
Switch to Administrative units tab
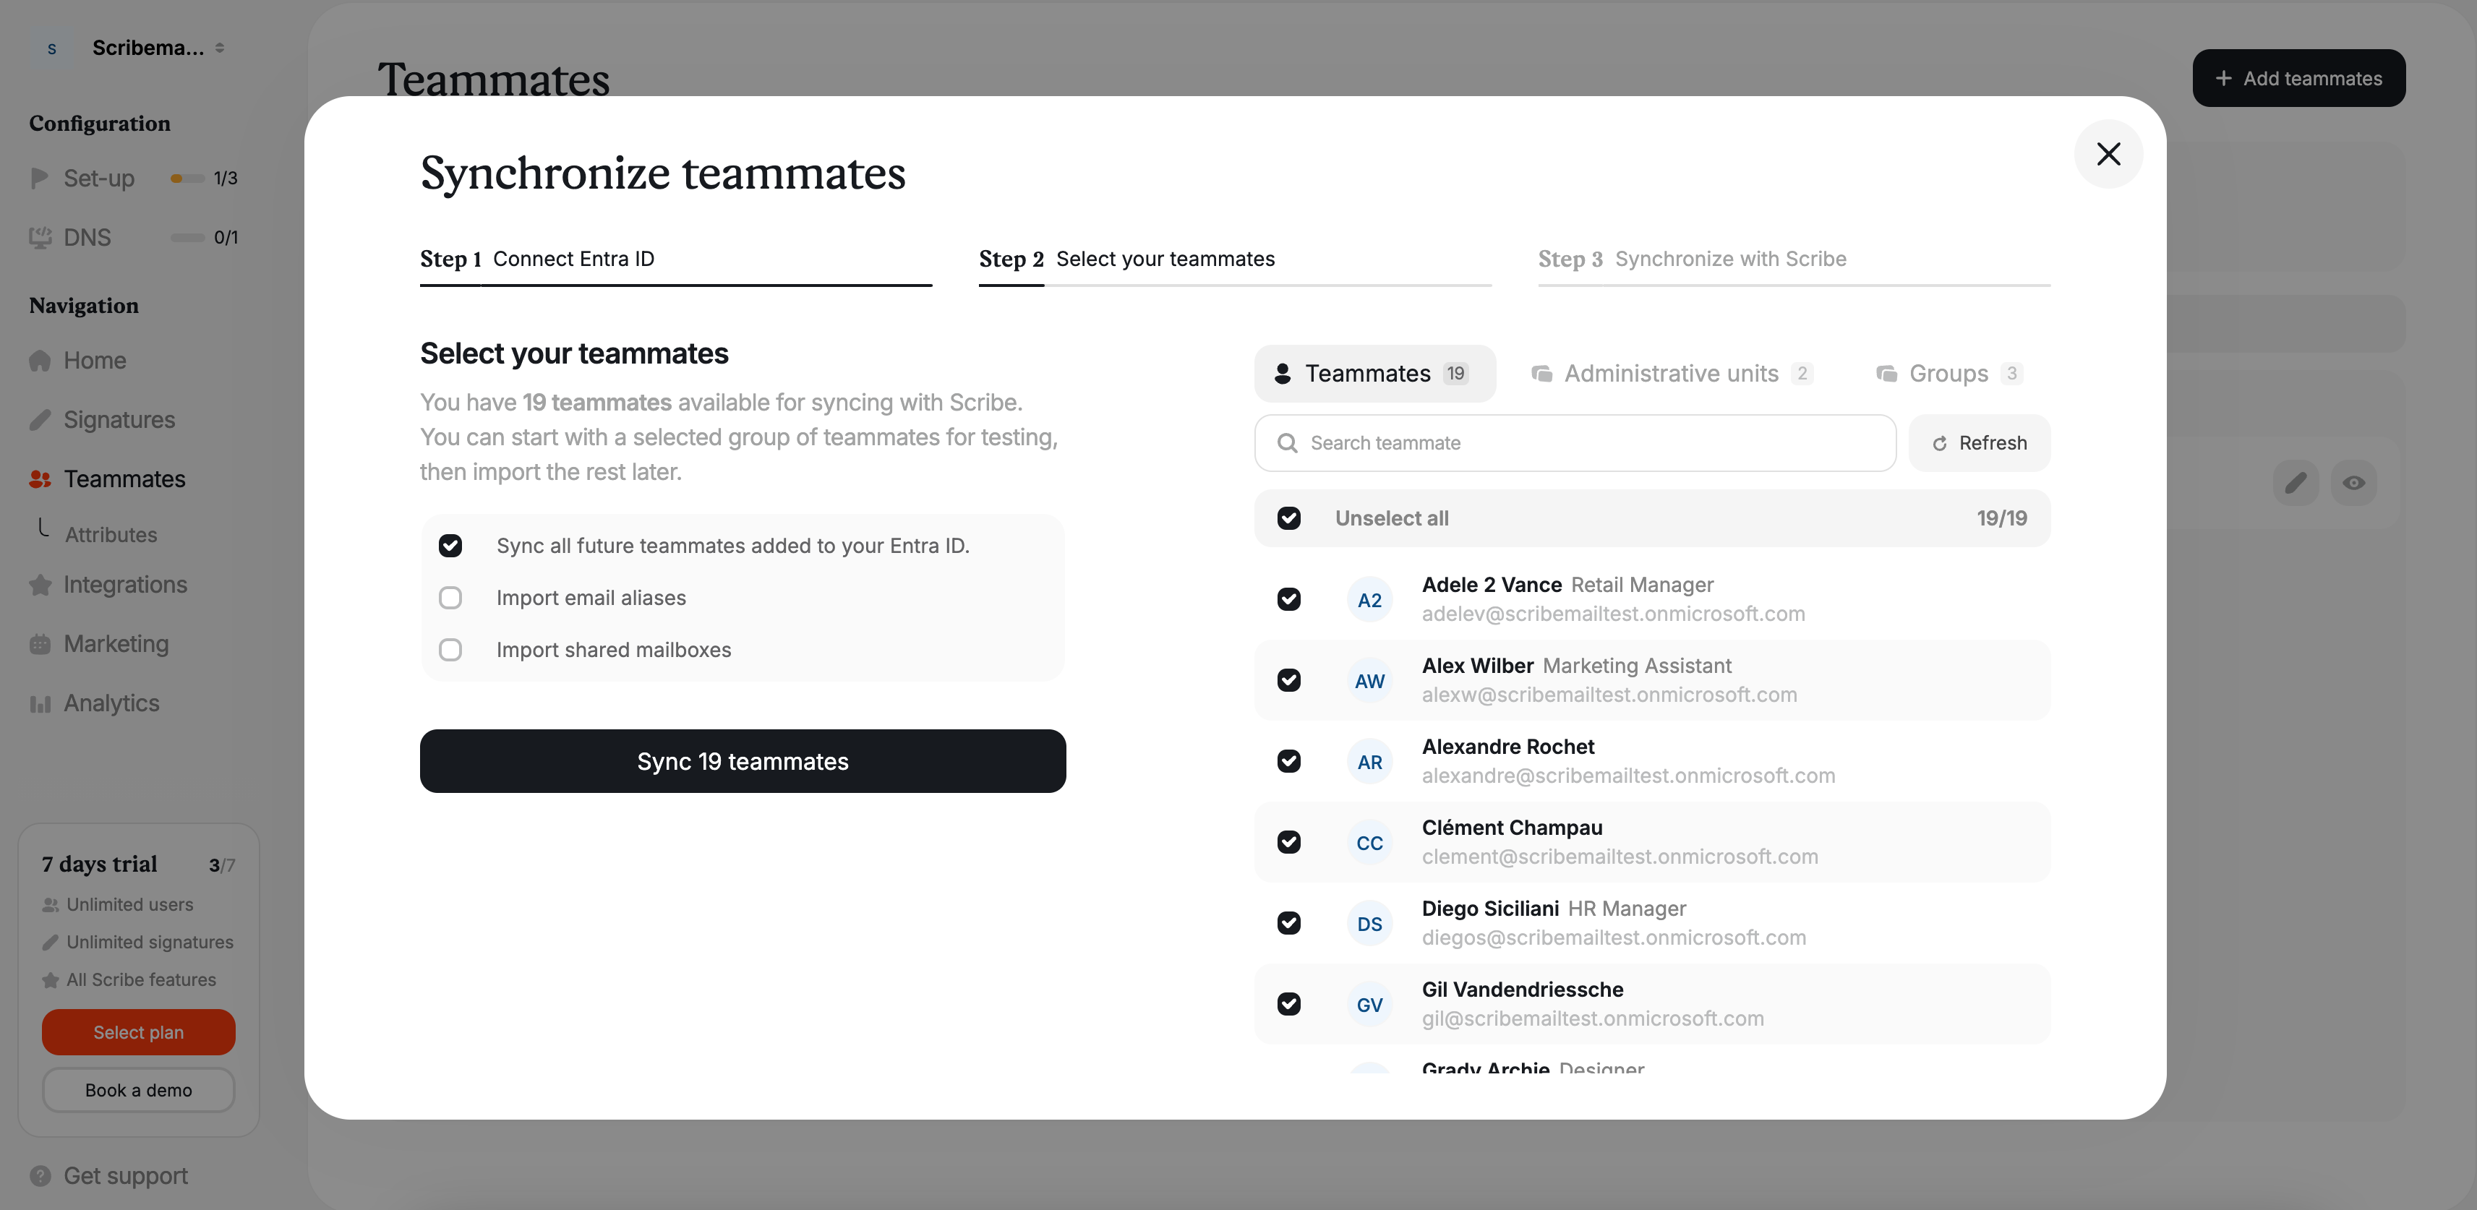[1671, 374]
